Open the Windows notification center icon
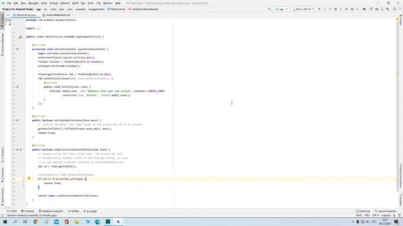The image size is (403, 226). point(396,222)
